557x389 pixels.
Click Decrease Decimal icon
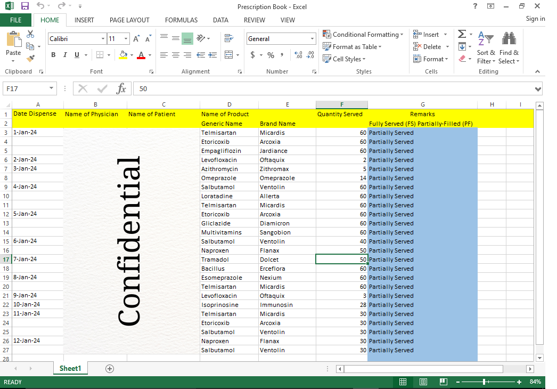tap(310, 55)
